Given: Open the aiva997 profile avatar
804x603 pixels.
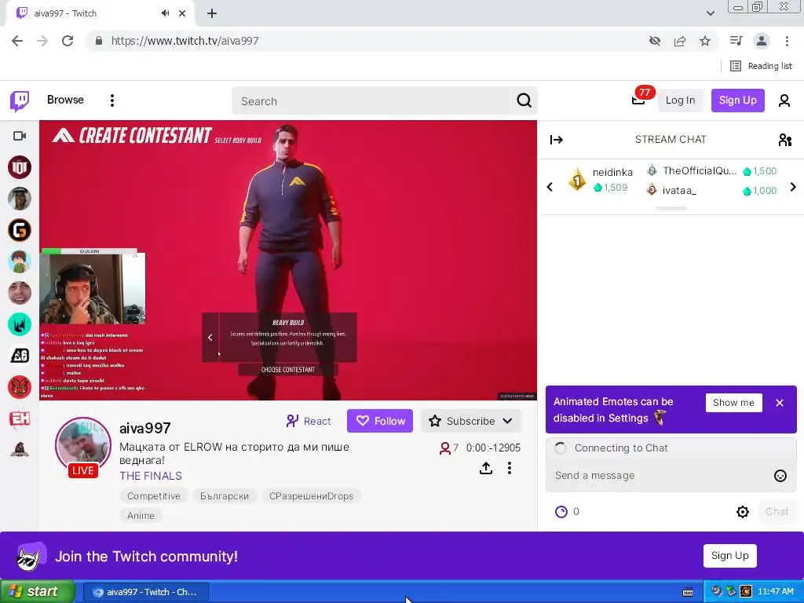Looking at the screenshot, I should (83, 444).
